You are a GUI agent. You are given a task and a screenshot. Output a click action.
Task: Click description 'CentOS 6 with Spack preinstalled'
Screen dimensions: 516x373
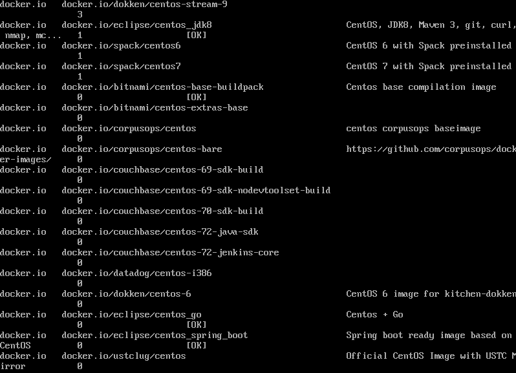[x=429, y=46]
